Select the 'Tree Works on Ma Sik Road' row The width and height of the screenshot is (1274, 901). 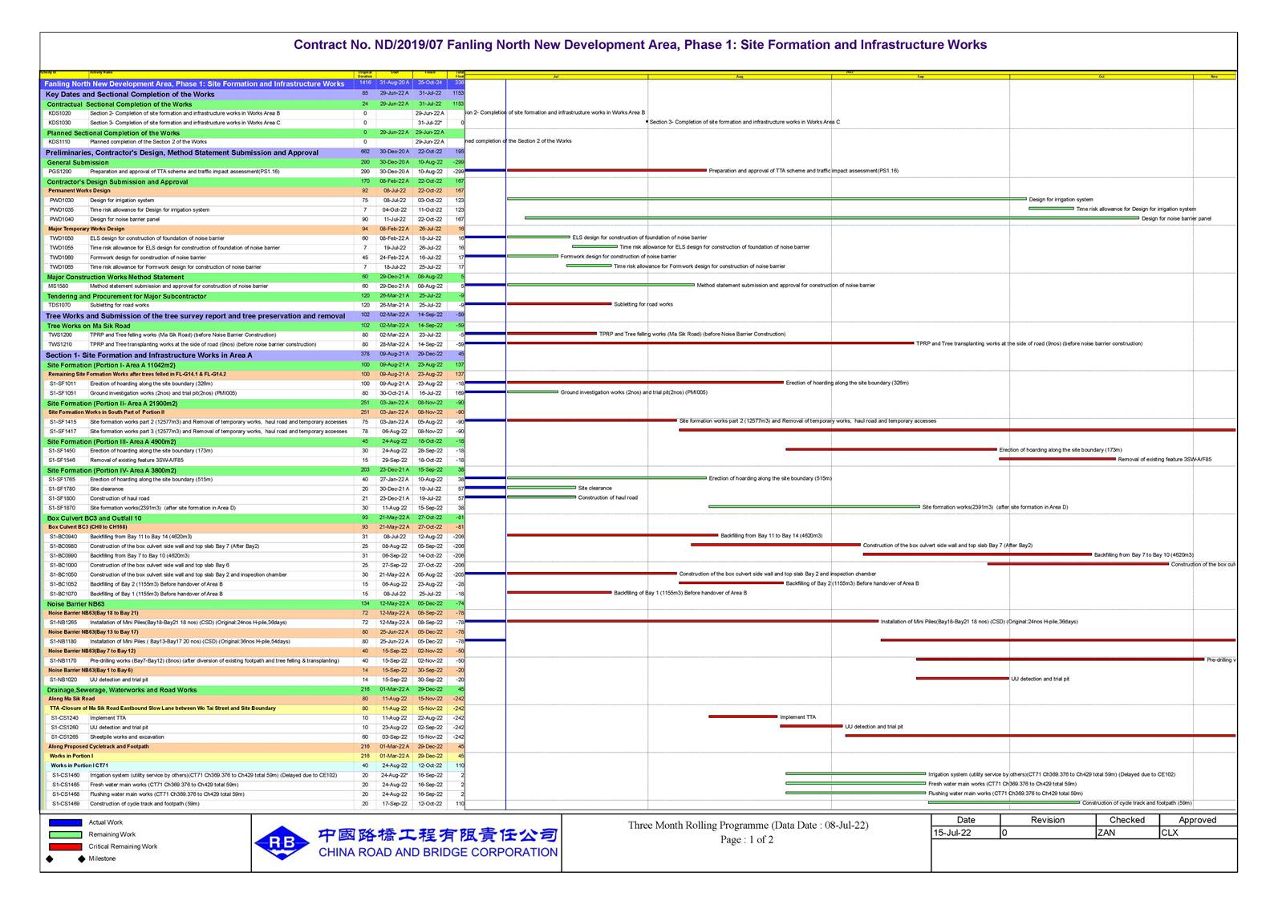click(253, 326)
